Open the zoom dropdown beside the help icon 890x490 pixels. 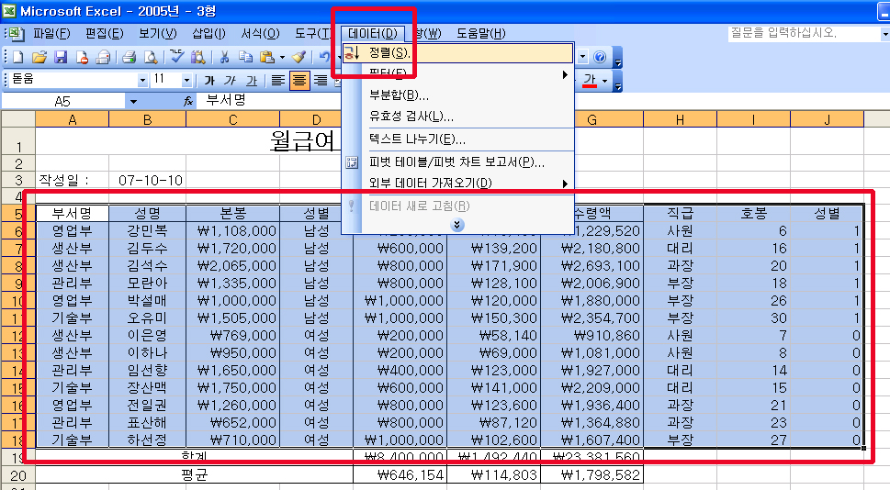tap(583, 57)
